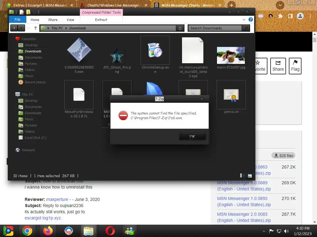Click the Flag button on webpage
Viewport: 317px width, 237px height.
click(x=295, y=66)
